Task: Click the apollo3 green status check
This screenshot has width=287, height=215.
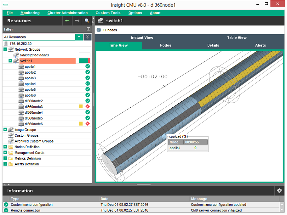Action: [88, 78]
